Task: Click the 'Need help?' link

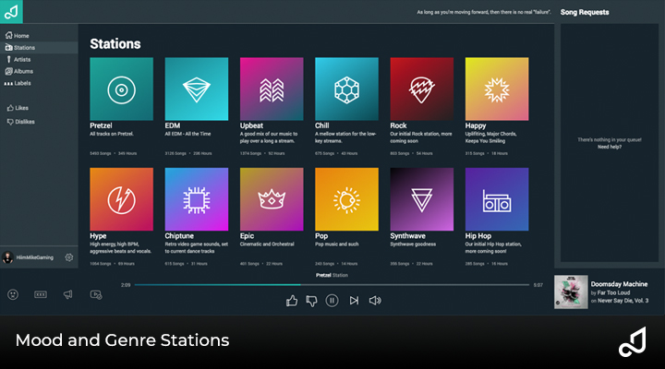Action: click(610, 147)
